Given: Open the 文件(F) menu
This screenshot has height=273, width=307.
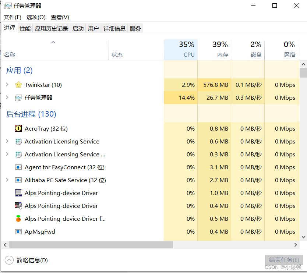Looking at the screenshot, I should click(13, 17).
